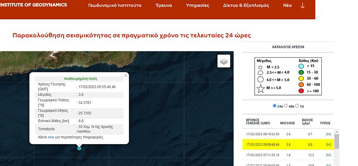Click the ΚΑΤΑΛΟΓΟΣ ΛΥΣΕΩΝ heading

pos(288,47)
